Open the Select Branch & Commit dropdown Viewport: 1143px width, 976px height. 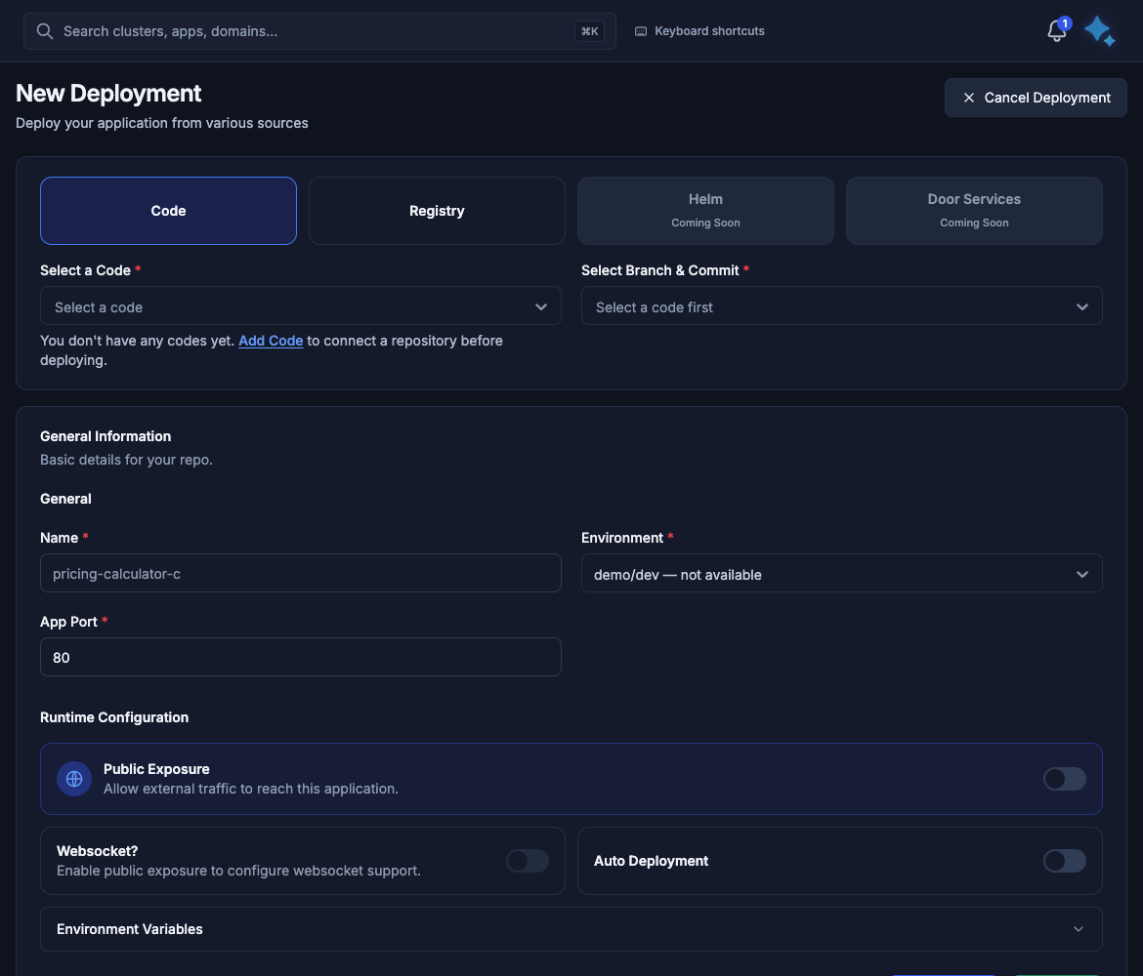841,305
